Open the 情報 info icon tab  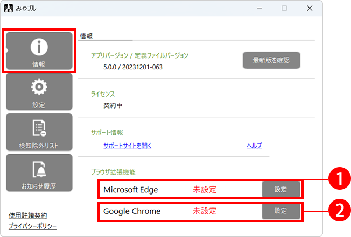pos(39,52)
